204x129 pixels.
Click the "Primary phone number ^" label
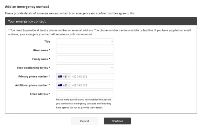coord(34,77)
